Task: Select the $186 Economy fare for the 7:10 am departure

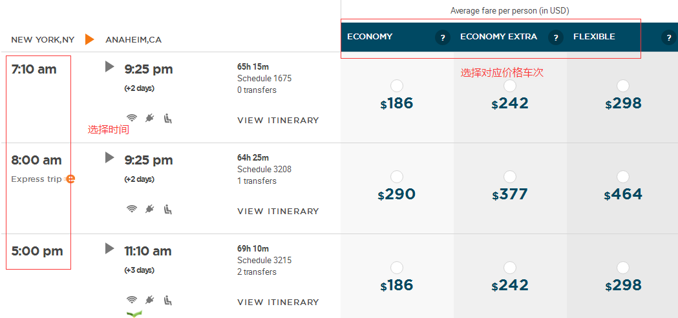Action: tap(396, 86)
